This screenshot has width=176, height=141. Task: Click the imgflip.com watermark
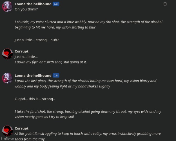[x=8, y=138]
